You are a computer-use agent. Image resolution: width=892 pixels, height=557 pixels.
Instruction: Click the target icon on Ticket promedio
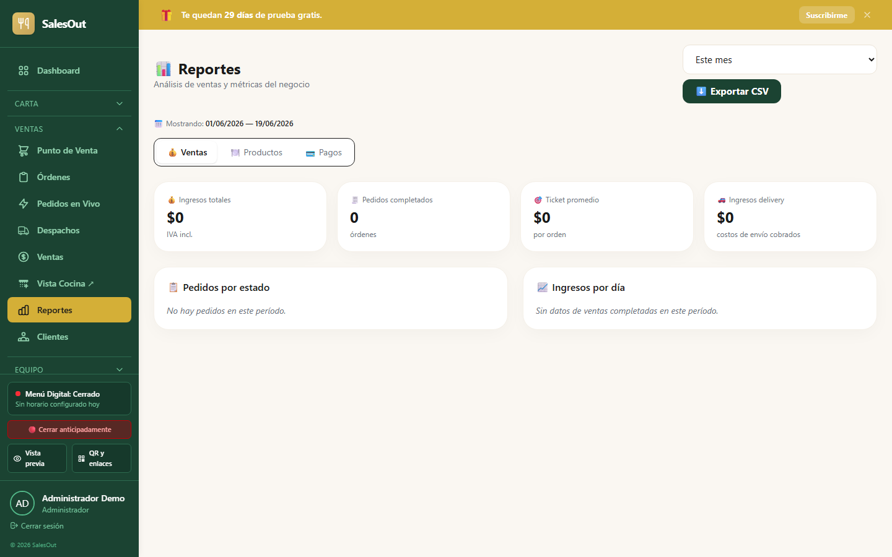538,200
